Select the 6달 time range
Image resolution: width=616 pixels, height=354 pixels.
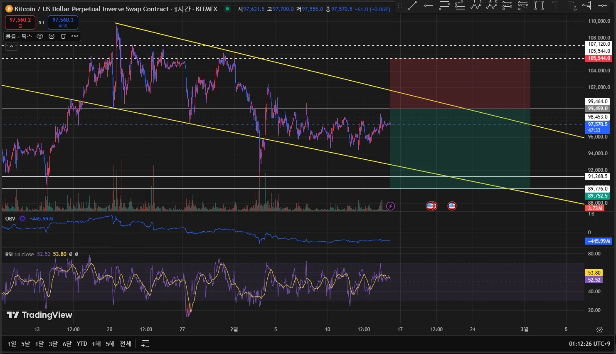(x=67, y=344)
